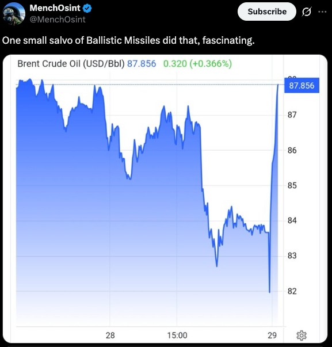Open MenchOsint profile avatar

click(14, 14)
